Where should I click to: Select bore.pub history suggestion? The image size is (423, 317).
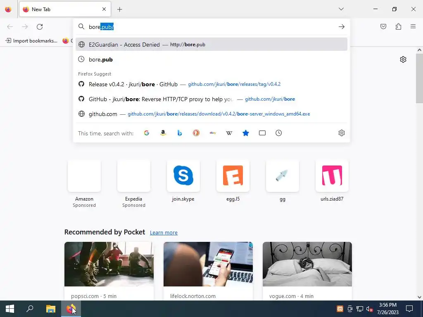[x=211, y=59]
